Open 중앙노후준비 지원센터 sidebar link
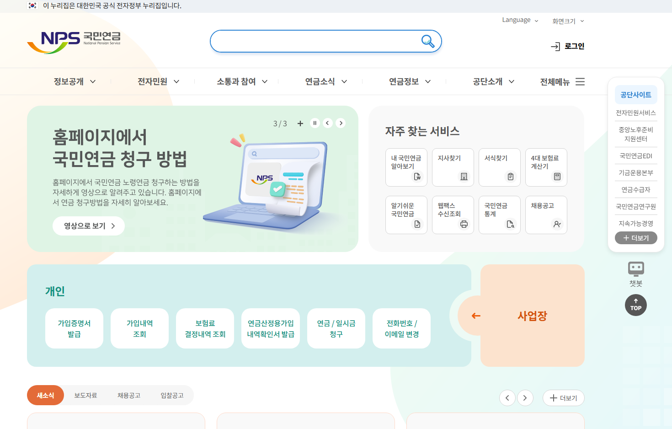 [636, 134]
